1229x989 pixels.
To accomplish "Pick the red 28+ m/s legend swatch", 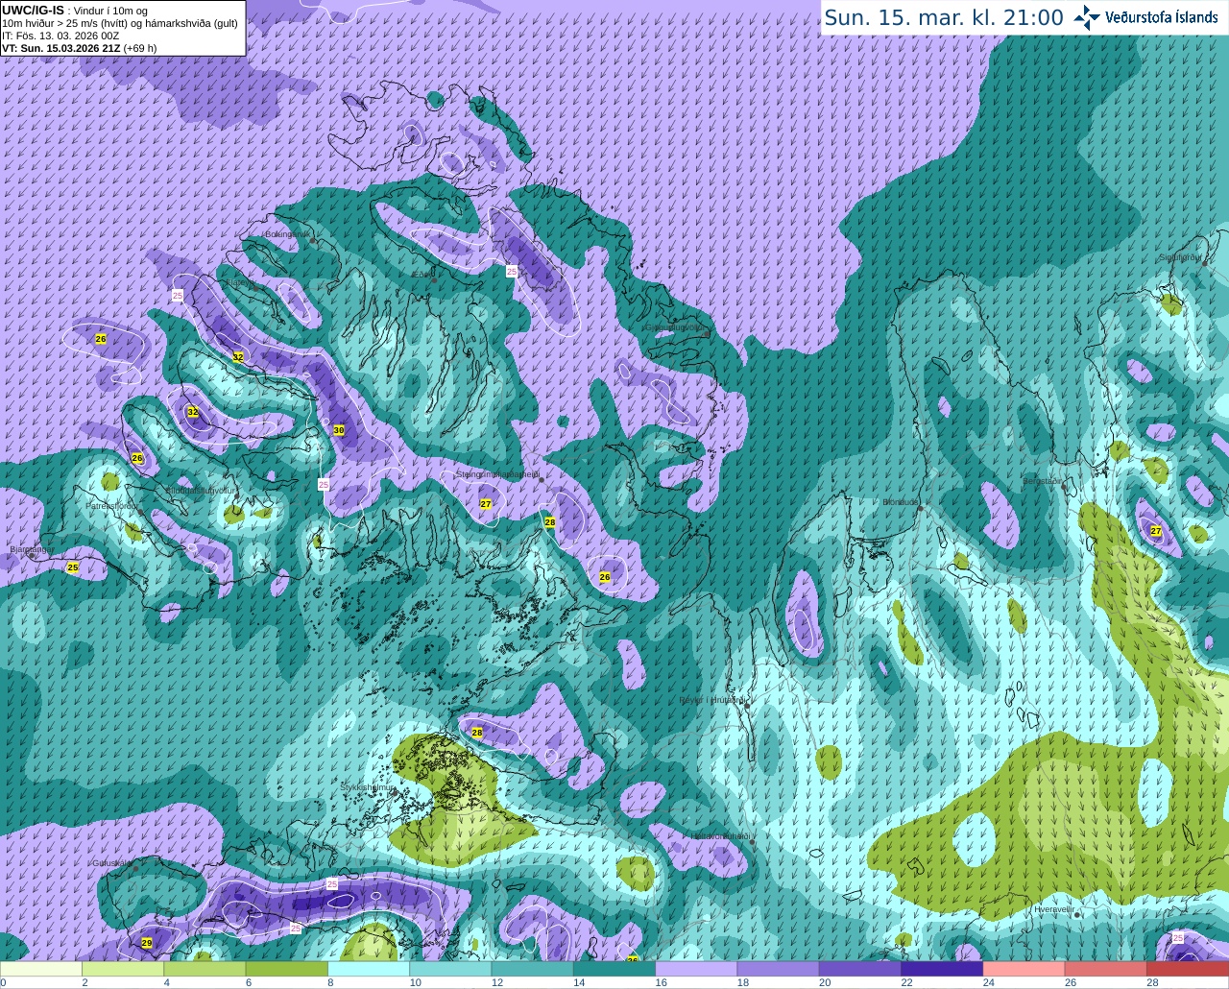I will (1188, 969).
